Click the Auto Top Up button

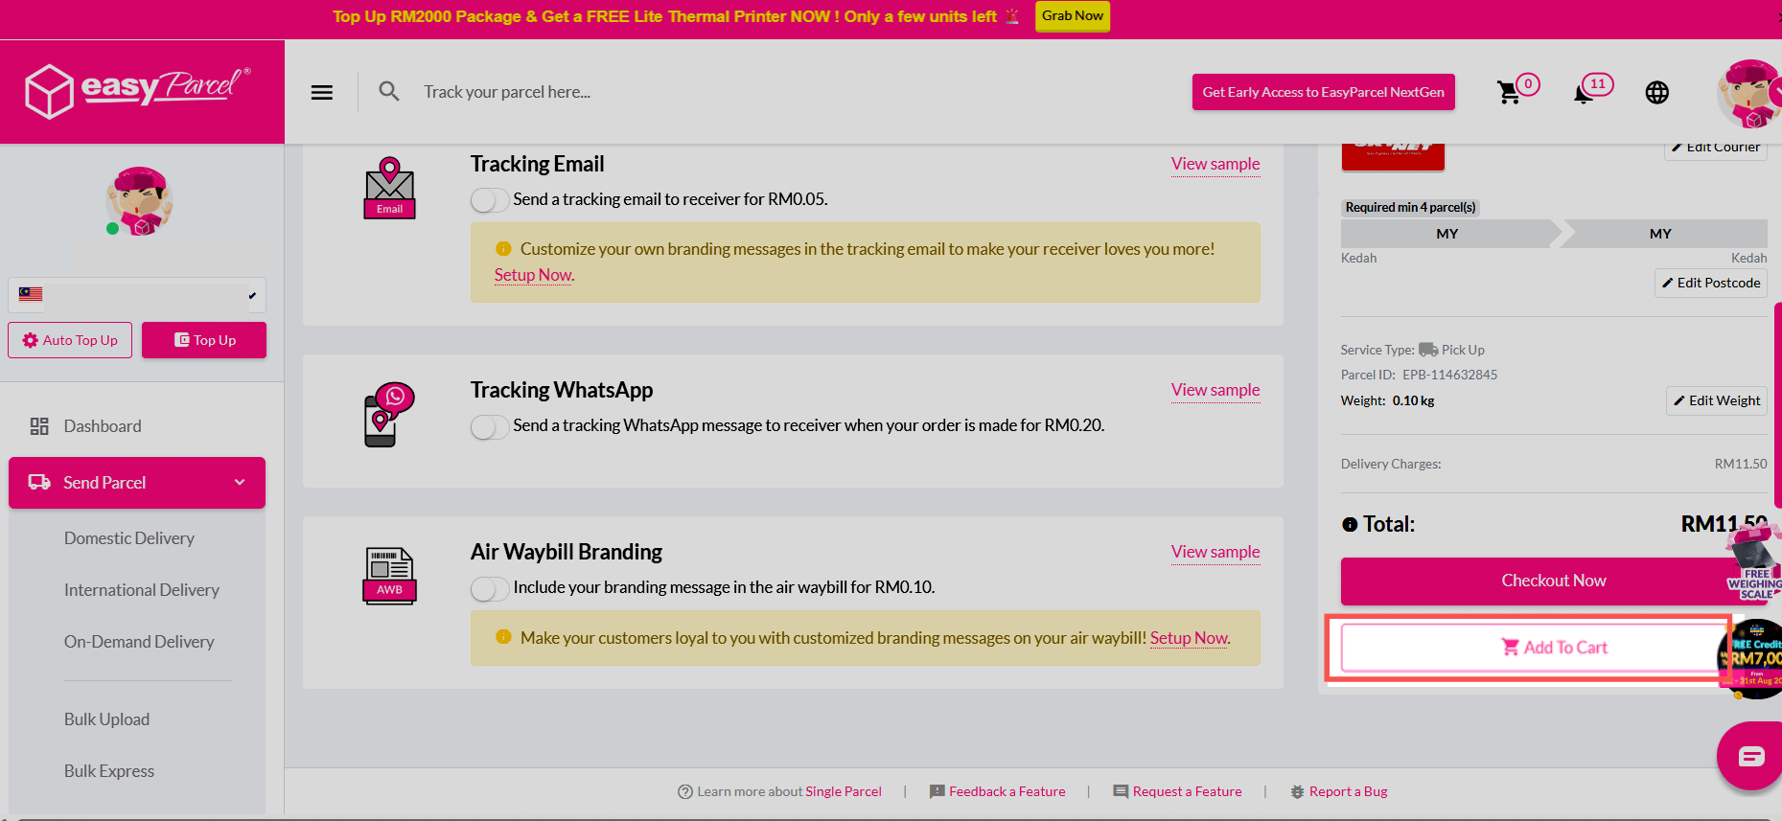(70, 340)
